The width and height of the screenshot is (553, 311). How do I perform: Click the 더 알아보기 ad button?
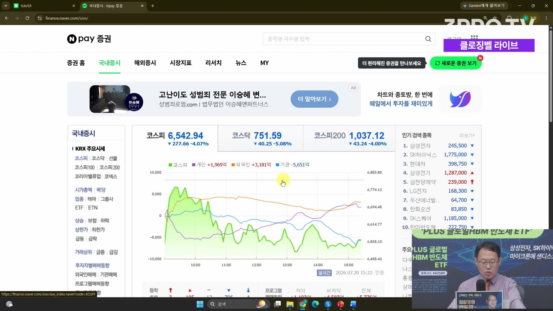pyautogui.click(x=315, y=99)
